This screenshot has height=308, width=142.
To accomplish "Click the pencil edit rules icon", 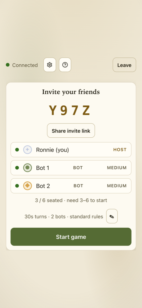I will click(x=112, y=216).
